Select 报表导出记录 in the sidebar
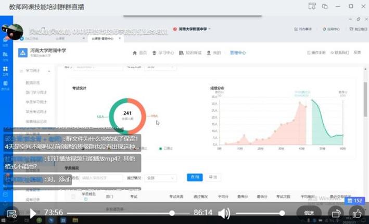This screenshot has height=224, width=369. [x=36, y=122]
